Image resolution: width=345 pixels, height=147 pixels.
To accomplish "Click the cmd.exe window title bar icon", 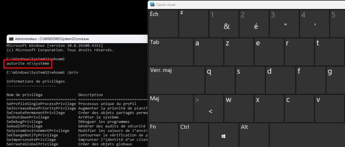I will point(11,39).
